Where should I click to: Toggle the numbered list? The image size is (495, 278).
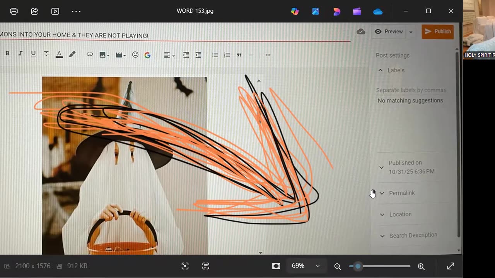click(227, 55)
